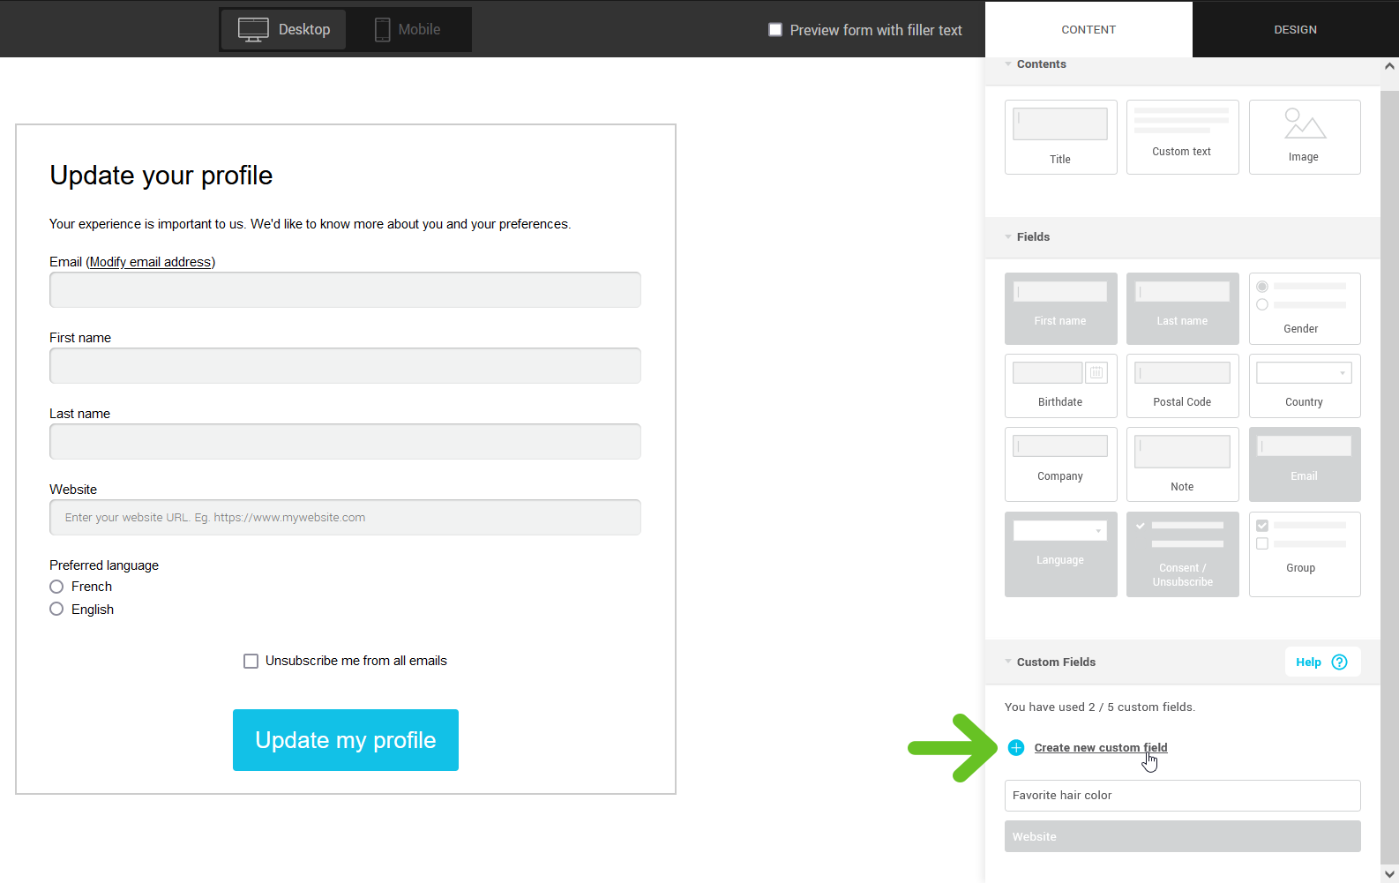This screenshot has width=1399, height=883.
Task: Select the Website custom field
Action: coord(1182,836)
